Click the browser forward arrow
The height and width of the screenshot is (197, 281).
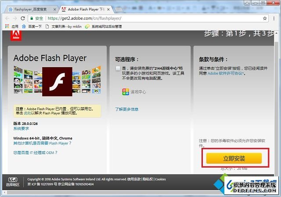coord(15,18)
